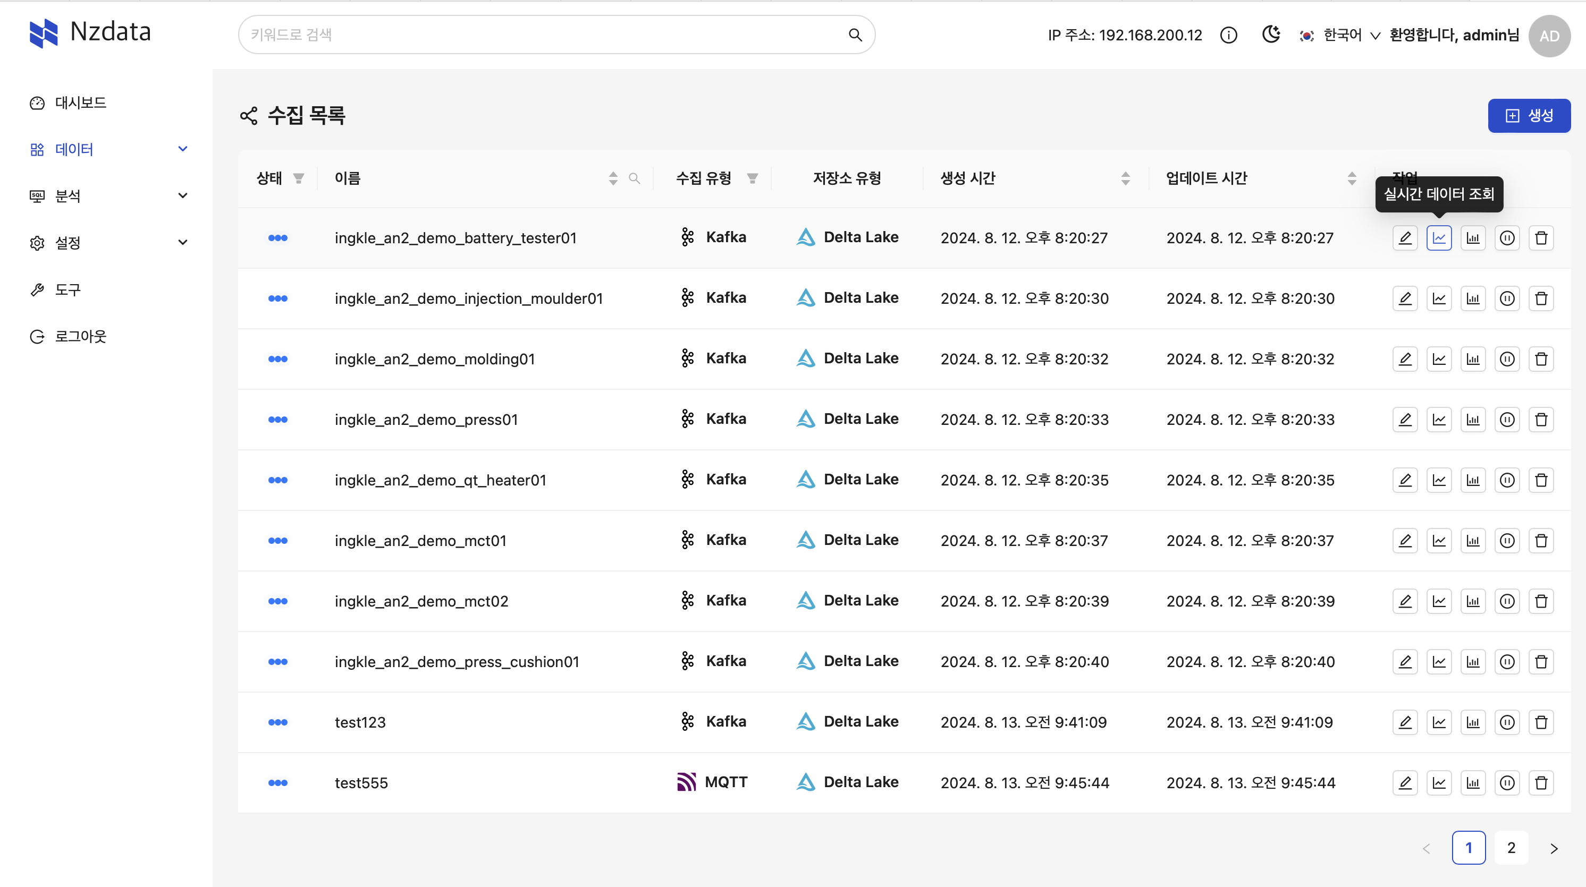The height and width of the screenshot is (887, 1586).
Task: Open the 수집 유형 column filter icon
Action: [x=753, y=178]
